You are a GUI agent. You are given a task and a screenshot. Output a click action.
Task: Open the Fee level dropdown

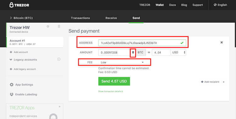122,62
